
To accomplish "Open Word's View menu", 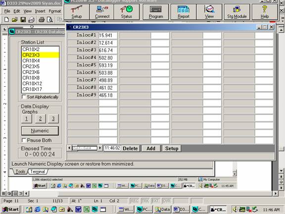I will (x=27, y=11).
